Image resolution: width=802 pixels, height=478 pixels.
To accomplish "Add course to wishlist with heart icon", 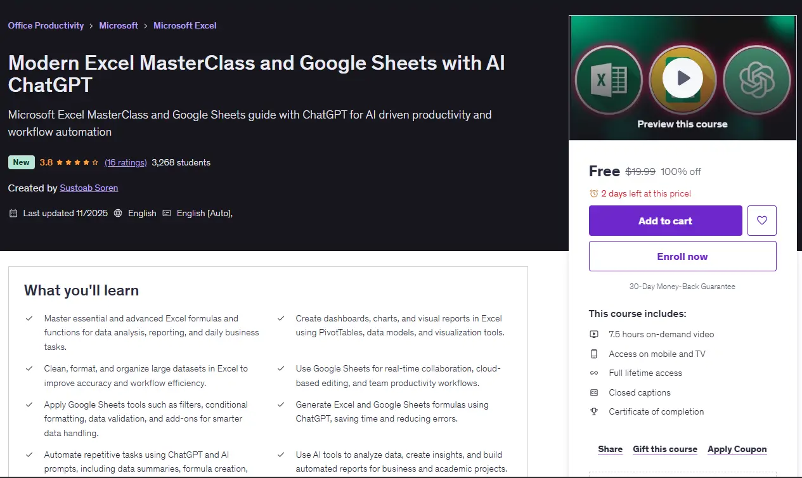I will click(x=762, y=221).
